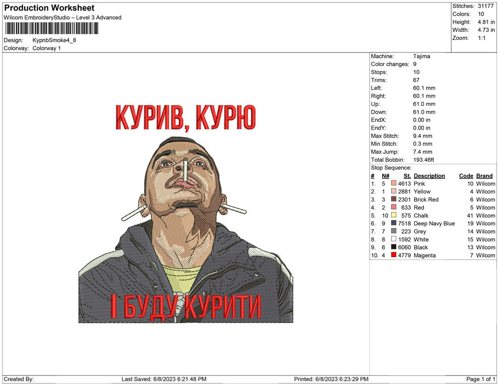Viewport: 499px width, 384px height.
Task: Click the red 'КУРИВ, КУРЮ' embroidered text
Action: point(185,117)
